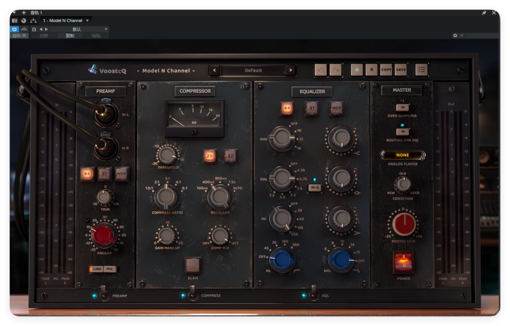Go to next host preset arrow
The image size is (510, 326).
pos(46,29)
